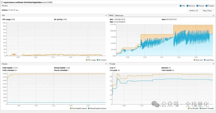Image resolution: width=216 pixels, height=113 pixels.
Task: Click the Used heap legend color box
Action: 205,60
